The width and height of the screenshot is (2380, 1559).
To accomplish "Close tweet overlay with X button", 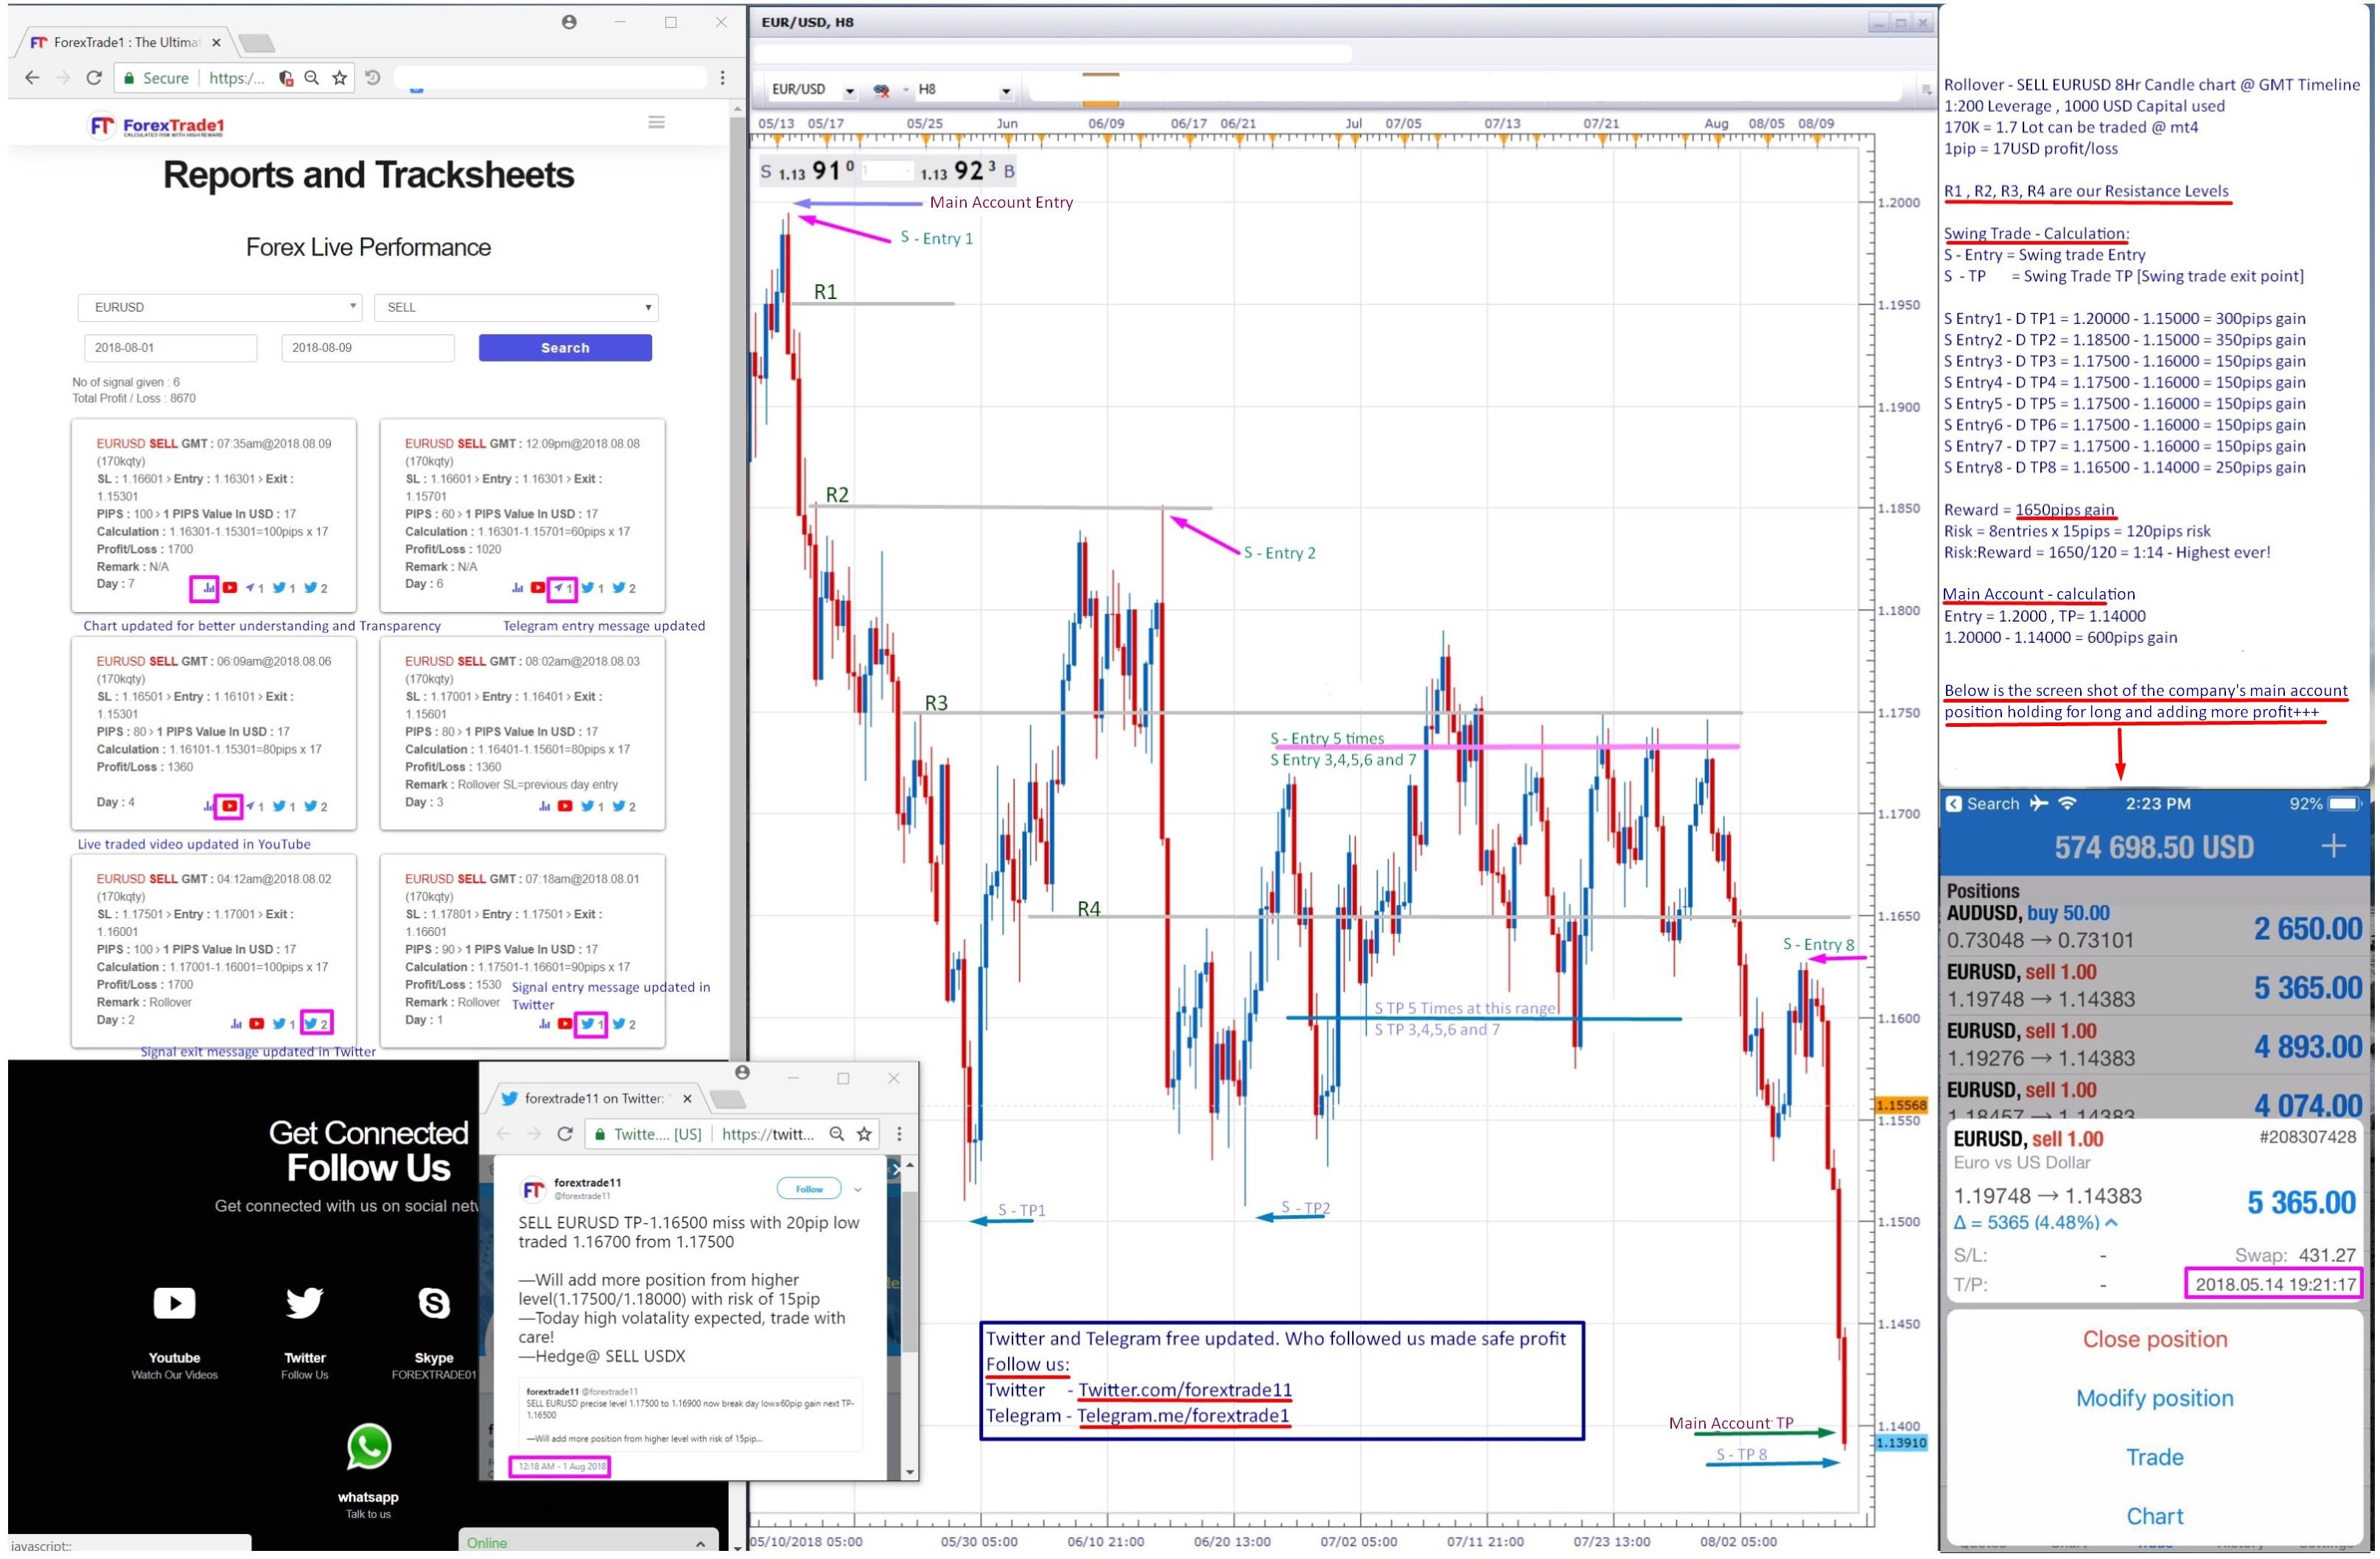I will pos(896,1169).
